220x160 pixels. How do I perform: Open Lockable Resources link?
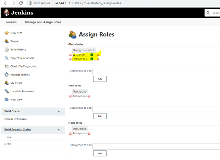[x=22, y=91]
